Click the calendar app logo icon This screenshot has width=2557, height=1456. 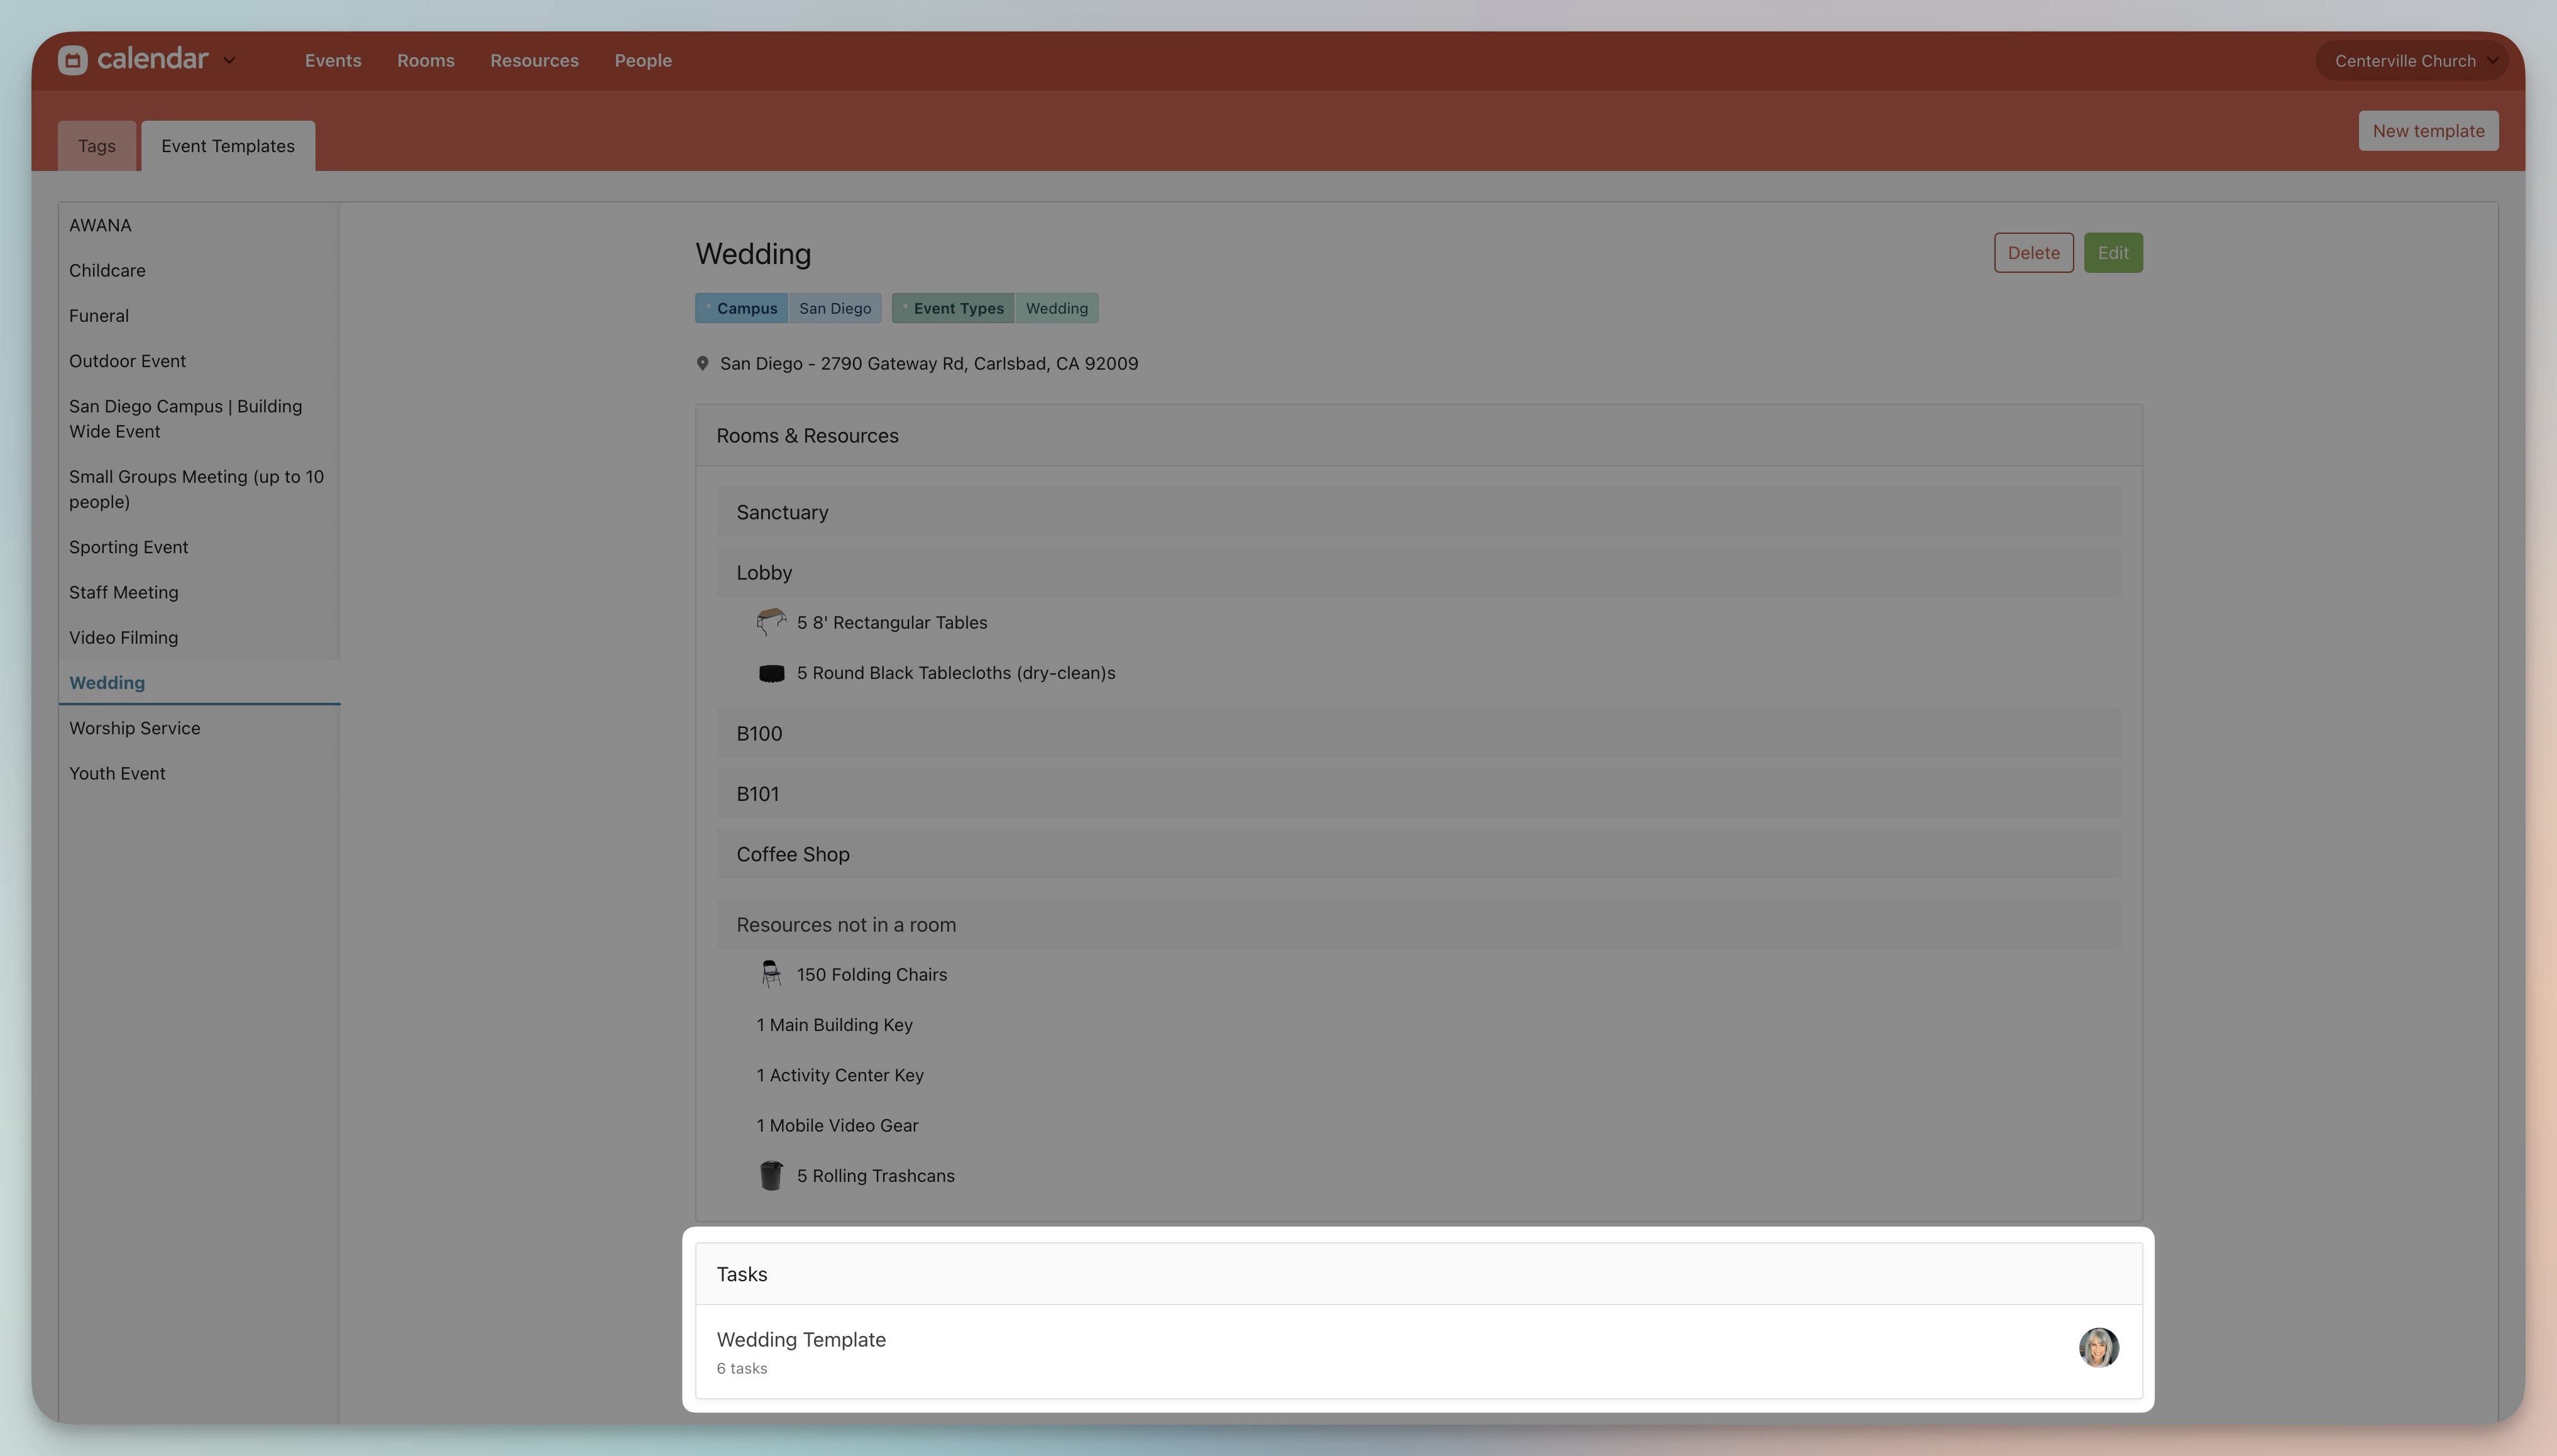72,60
